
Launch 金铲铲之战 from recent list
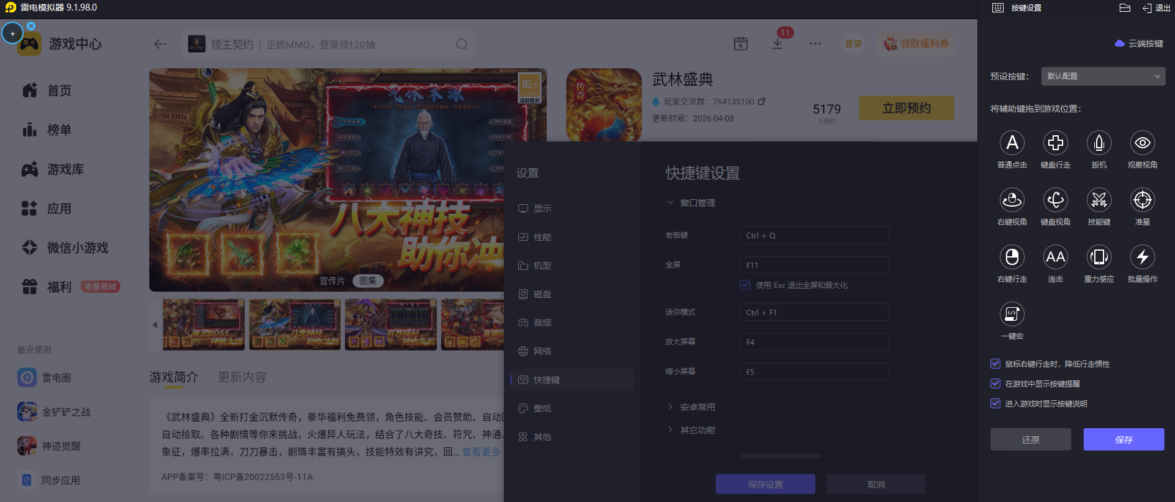click(x=54, y=411)
